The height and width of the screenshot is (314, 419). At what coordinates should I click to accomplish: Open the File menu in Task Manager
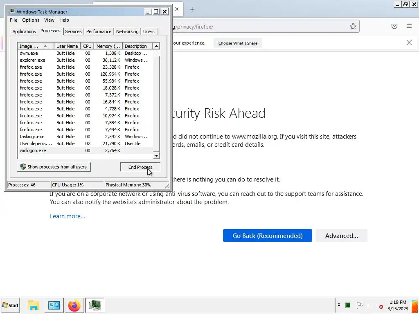(x=14, y=20)
